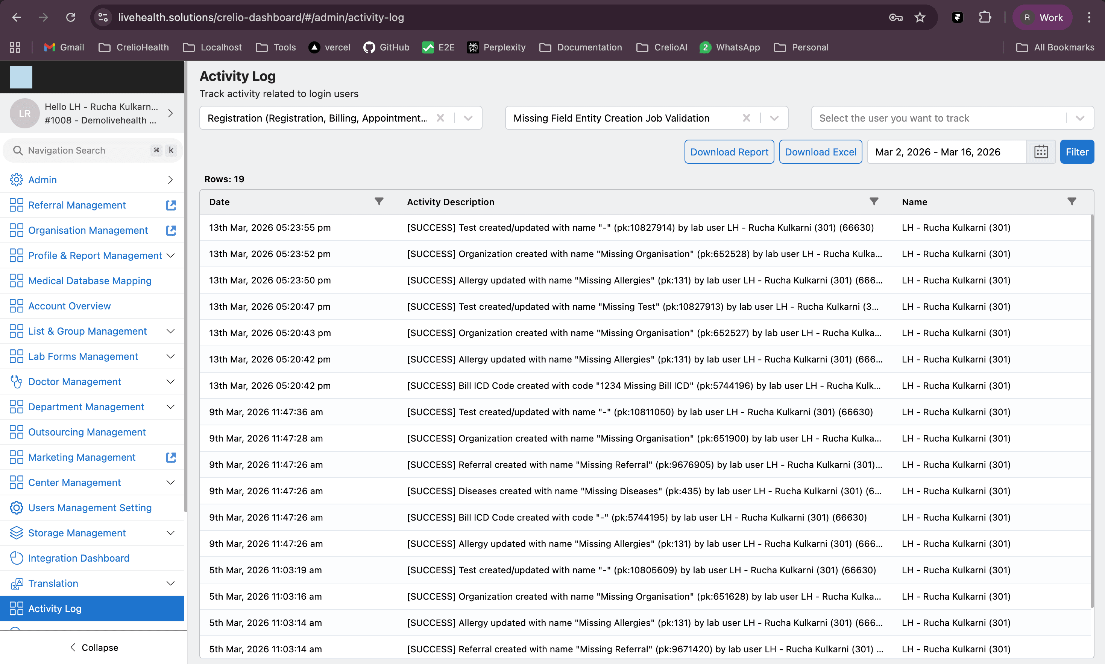1105x664 pixels.
Task: Open the saved passwords key icon
Action: pyautogui.click(x=896, y=17)
